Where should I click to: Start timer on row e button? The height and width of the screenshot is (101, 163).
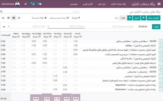click(161, 59)
